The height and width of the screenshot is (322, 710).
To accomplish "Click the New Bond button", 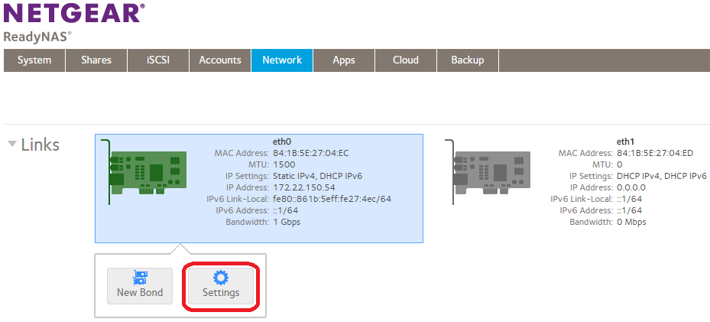I will coord(140,286).
